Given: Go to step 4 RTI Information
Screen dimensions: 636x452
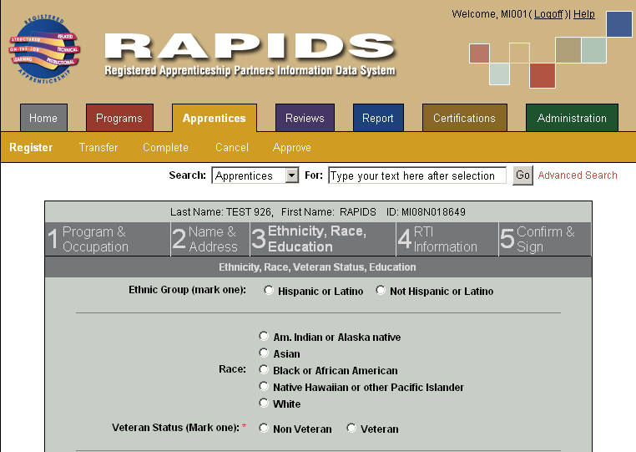Looking at the screenshot, I should pyautogui.click(x=447, y=239).
